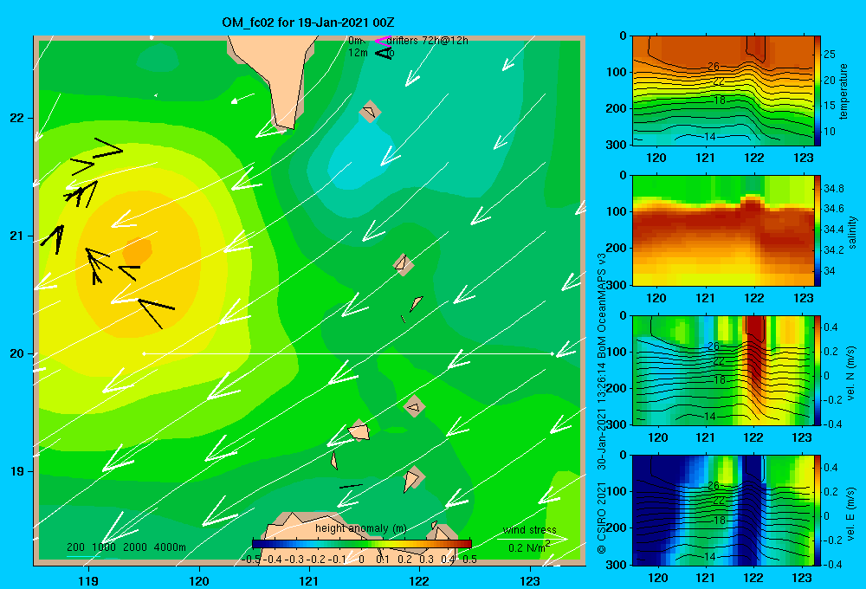The width and height of the screenshot is (866, 589).
Task: Click the small island near 20.8N 121.8E
Action: coord(404,263)
